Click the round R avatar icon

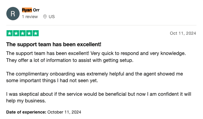[13, 14]
